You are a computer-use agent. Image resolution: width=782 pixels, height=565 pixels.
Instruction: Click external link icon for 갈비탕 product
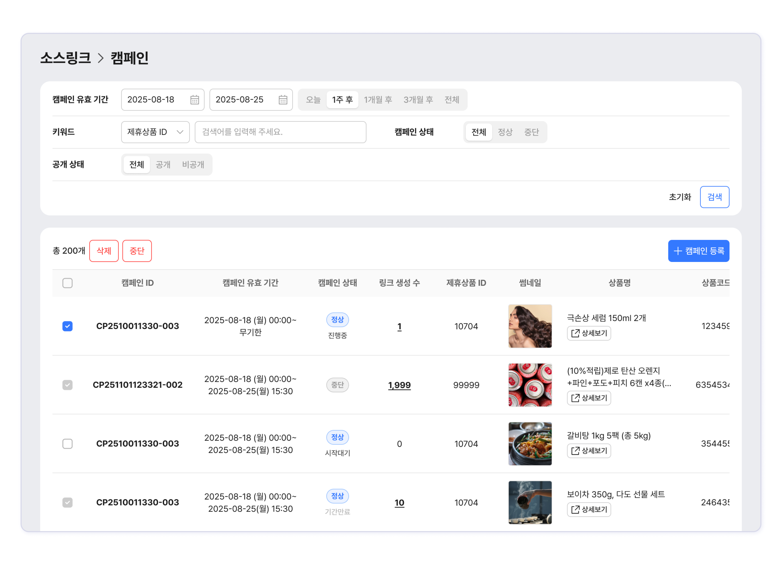coord(575,451)
